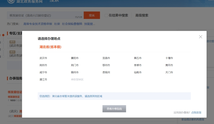Search hot keyword 高级专业技术资格申报
The height and width of the screenshot is (124, 214).
point(38,24)
